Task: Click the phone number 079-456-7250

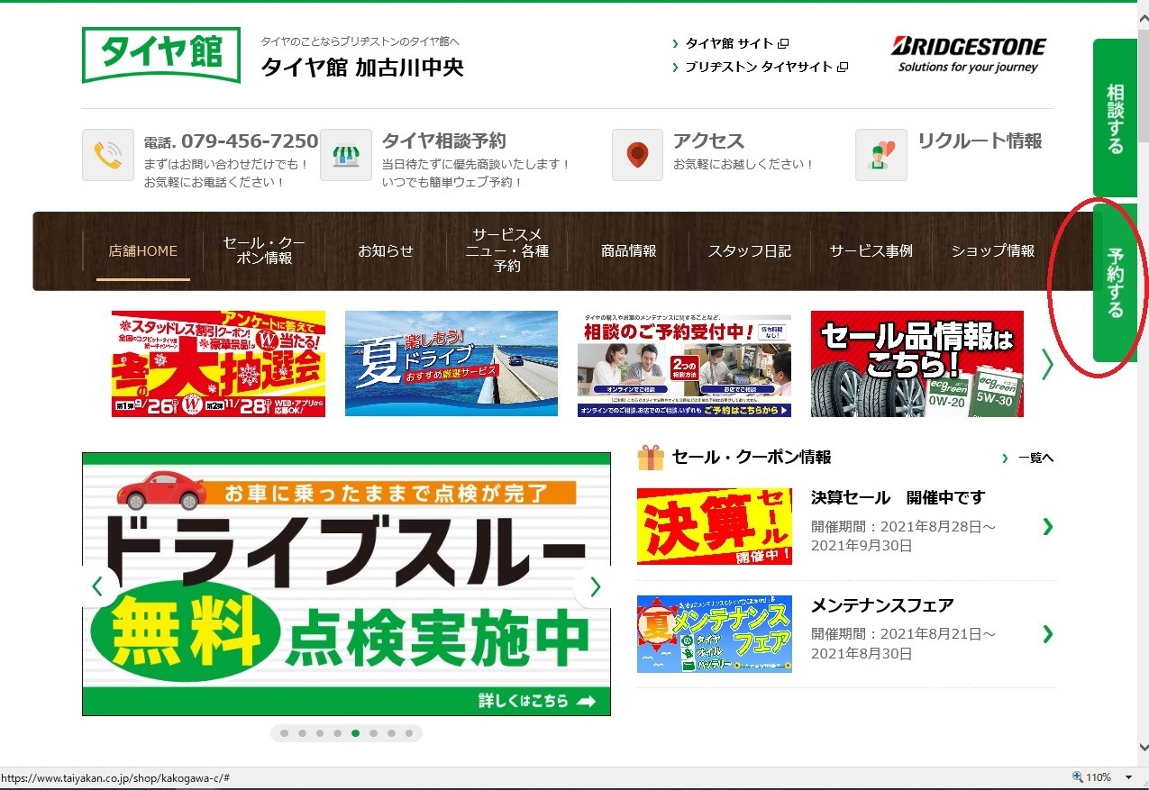Action: click(x=250, y=141)
